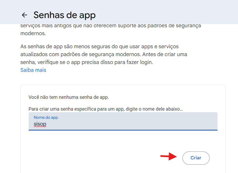Click the blue underline of the app name field
Screen dimensions: 238x173
pyautogui.click(x=123, y=130)
